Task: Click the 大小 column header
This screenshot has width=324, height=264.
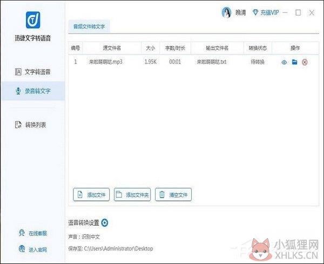Action: coord(151,48)
